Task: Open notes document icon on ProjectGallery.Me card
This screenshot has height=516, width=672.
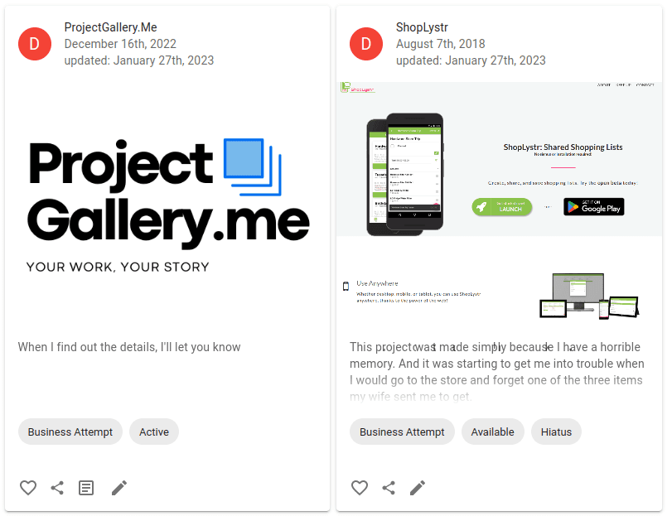Action: (86, 488)
